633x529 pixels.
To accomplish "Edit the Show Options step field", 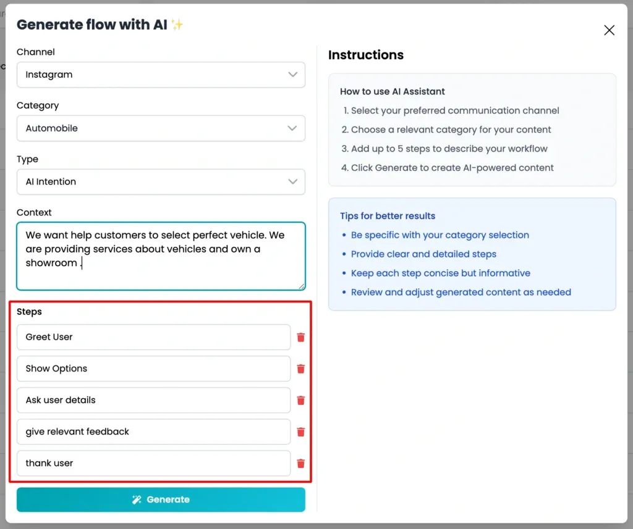I will click(153, 369).
